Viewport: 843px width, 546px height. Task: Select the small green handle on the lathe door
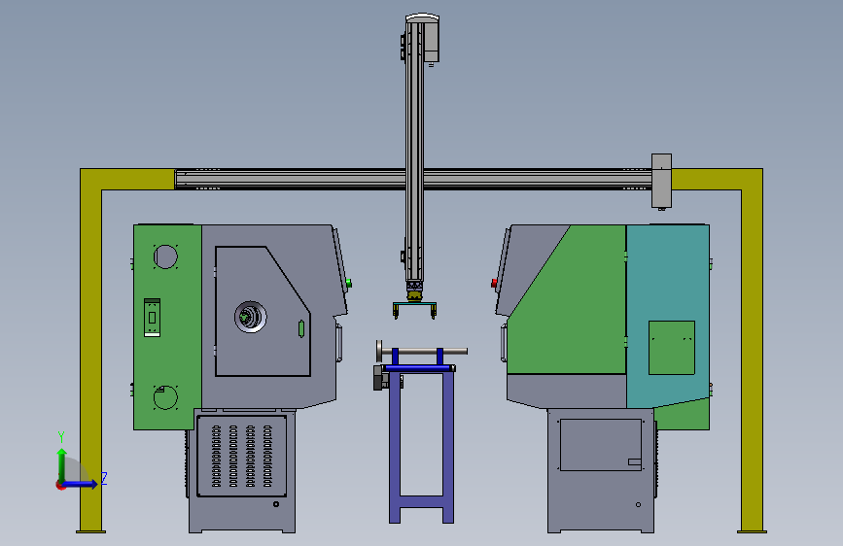[301, 329]
